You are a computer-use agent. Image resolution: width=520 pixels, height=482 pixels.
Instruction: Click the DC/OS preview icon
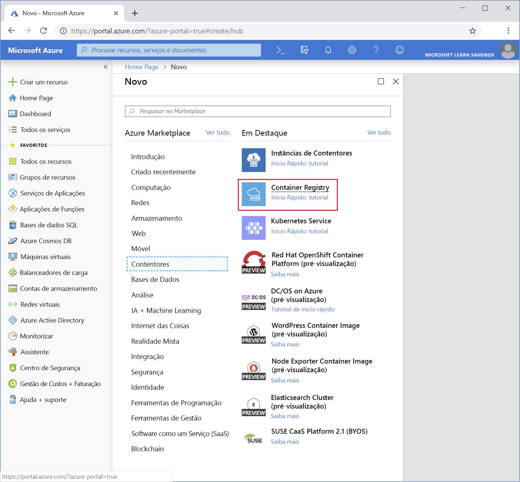(253, 302)
